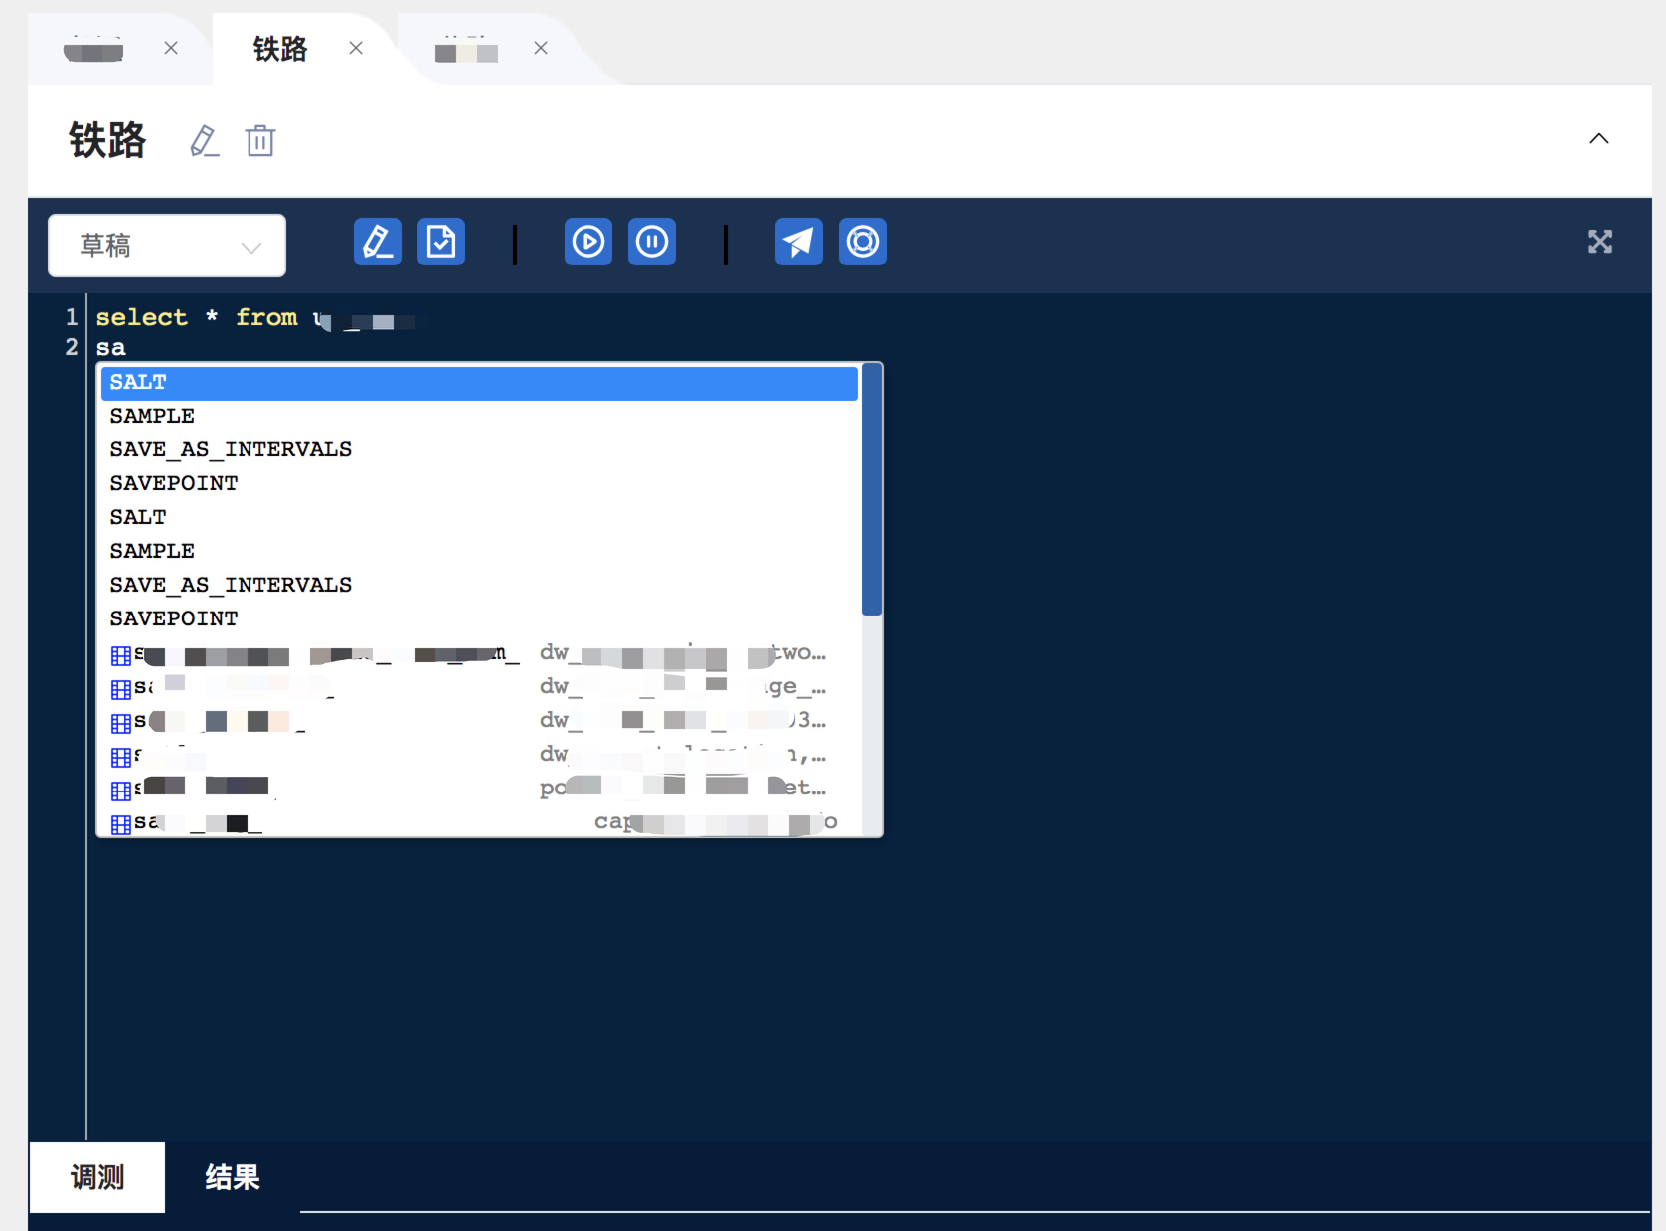
Task: Click the autocomplete list scrollbar thumb
Action: pyautogui.click(x=872, y=490)
